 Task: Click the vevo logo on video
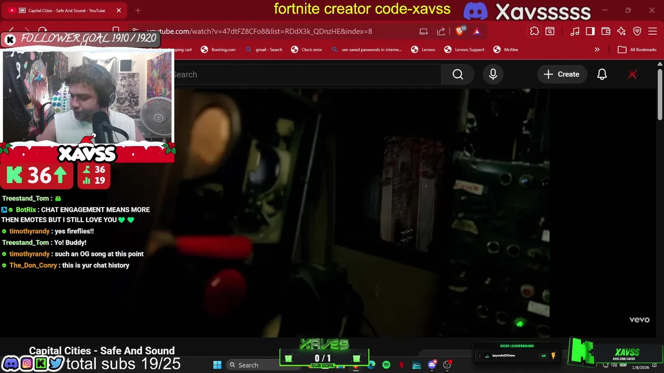pyautogui.click(x=639, y=320)
